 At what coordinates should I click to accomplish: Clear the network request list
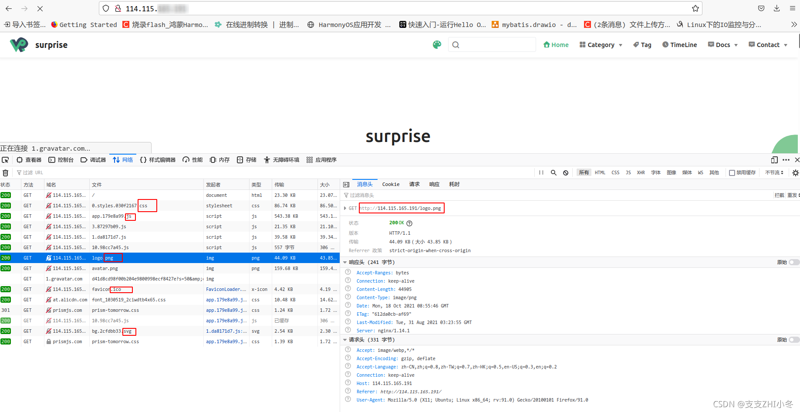(5, 173)
